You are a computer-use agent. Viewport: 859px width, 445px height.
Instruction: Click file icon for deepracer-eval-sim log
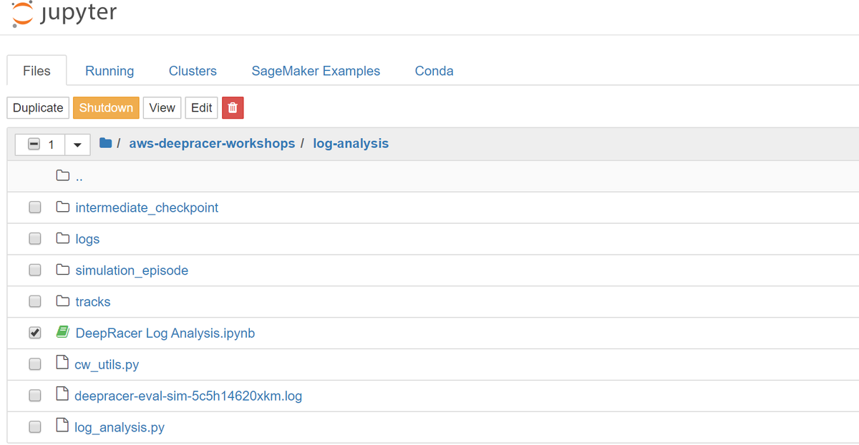click(x=62, y=396)
